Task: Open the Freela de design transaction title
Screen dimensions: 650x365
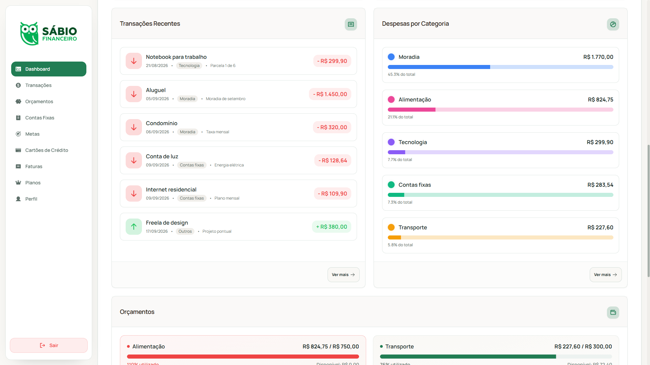Action: (x=167, y=223)
